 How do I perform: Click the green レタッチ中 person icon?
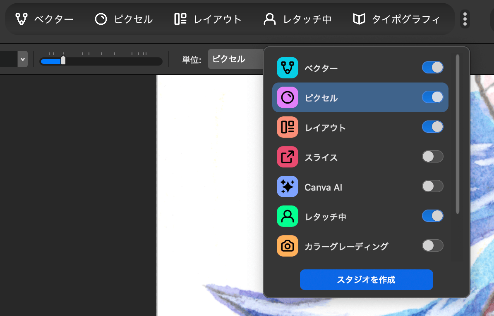(287, 216)
